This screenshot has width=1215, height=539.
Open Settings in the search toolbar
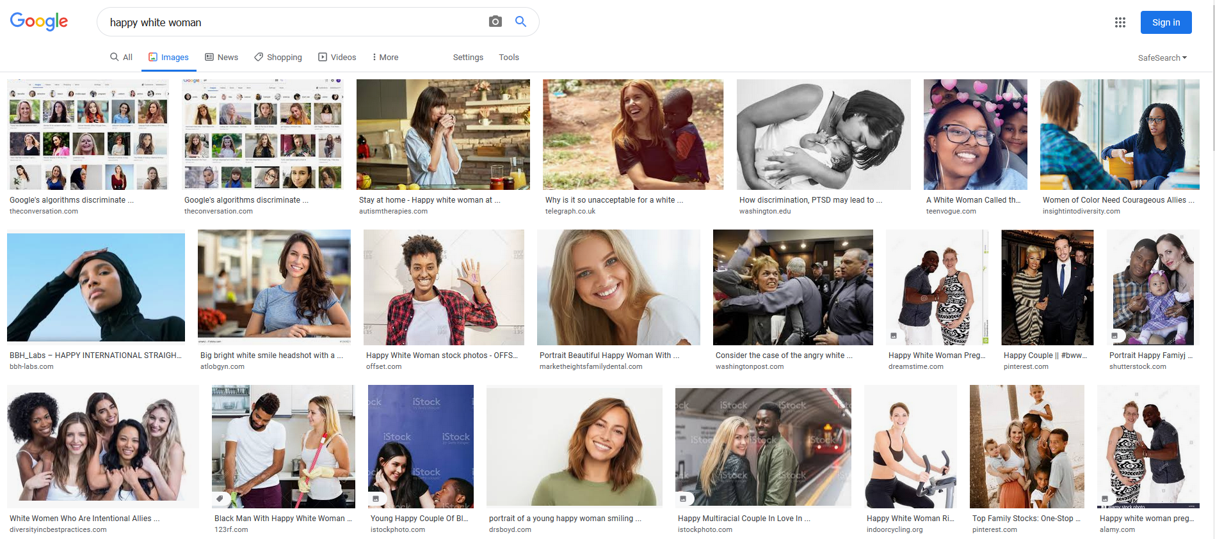[x=468, y=57]
